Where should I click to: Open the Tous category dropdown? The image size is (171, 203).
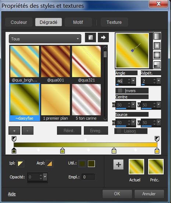point(45,39)
